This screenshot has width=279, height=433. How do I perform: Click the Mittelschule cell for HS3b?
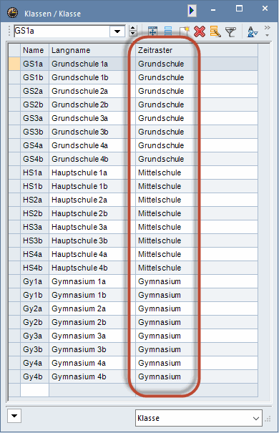(x=197, y=240)
